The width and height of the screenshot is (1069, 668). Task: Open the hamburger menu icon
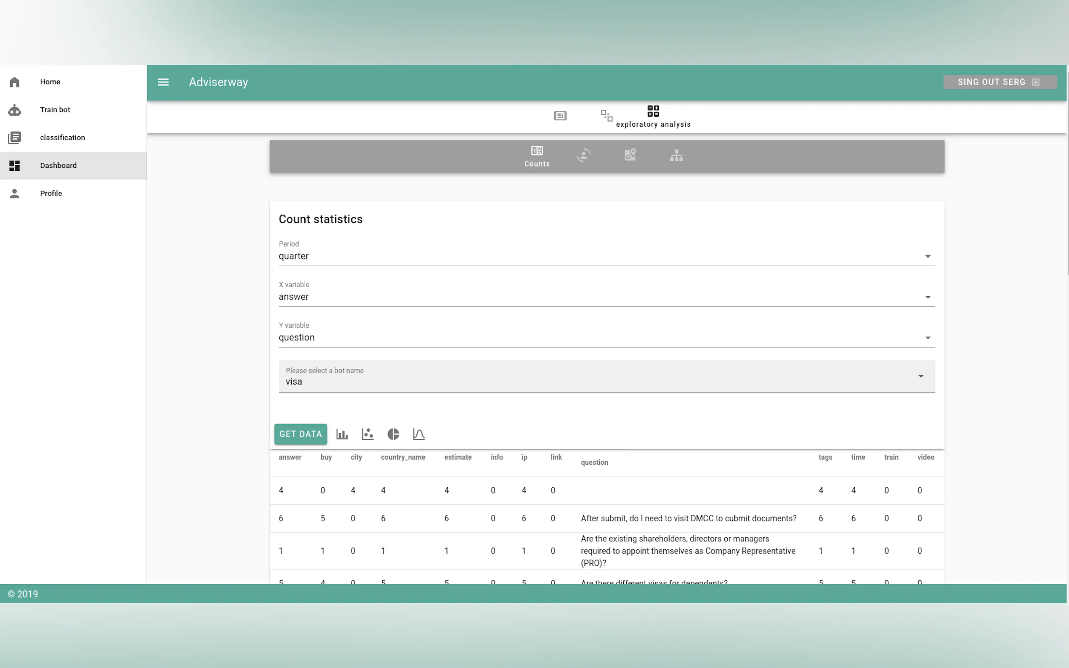click(163, 82)
